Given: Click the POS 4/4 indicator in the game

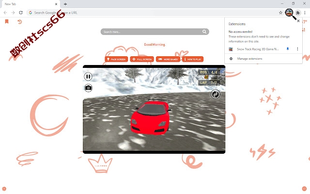Looking at the screenshot, I should coord(209,72).
